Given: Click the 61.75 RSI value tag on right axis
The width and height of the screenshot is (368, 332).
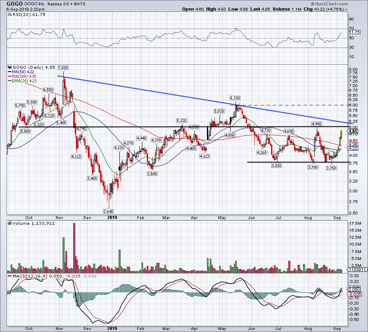Looking at the screenshot, I should pos(354,32).
